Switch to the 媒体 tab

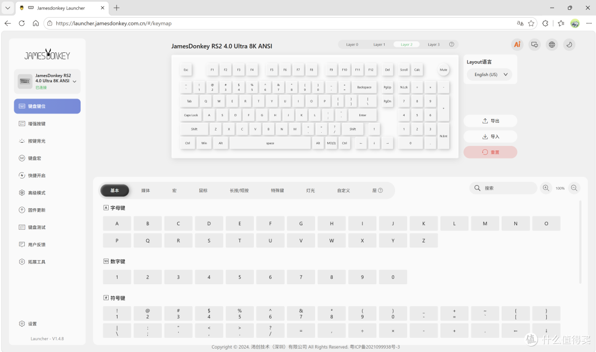[x=146, y=191]
